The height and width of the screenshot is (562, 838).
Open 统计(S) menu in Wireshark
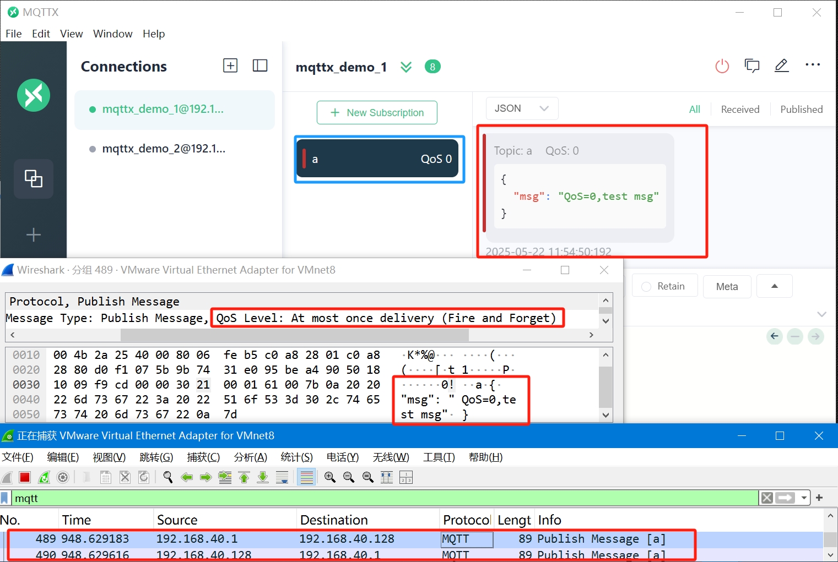click(297, 457)
